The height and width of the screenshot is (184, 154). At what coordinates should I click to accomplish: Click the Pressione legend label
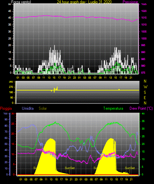tap(130, 2)
